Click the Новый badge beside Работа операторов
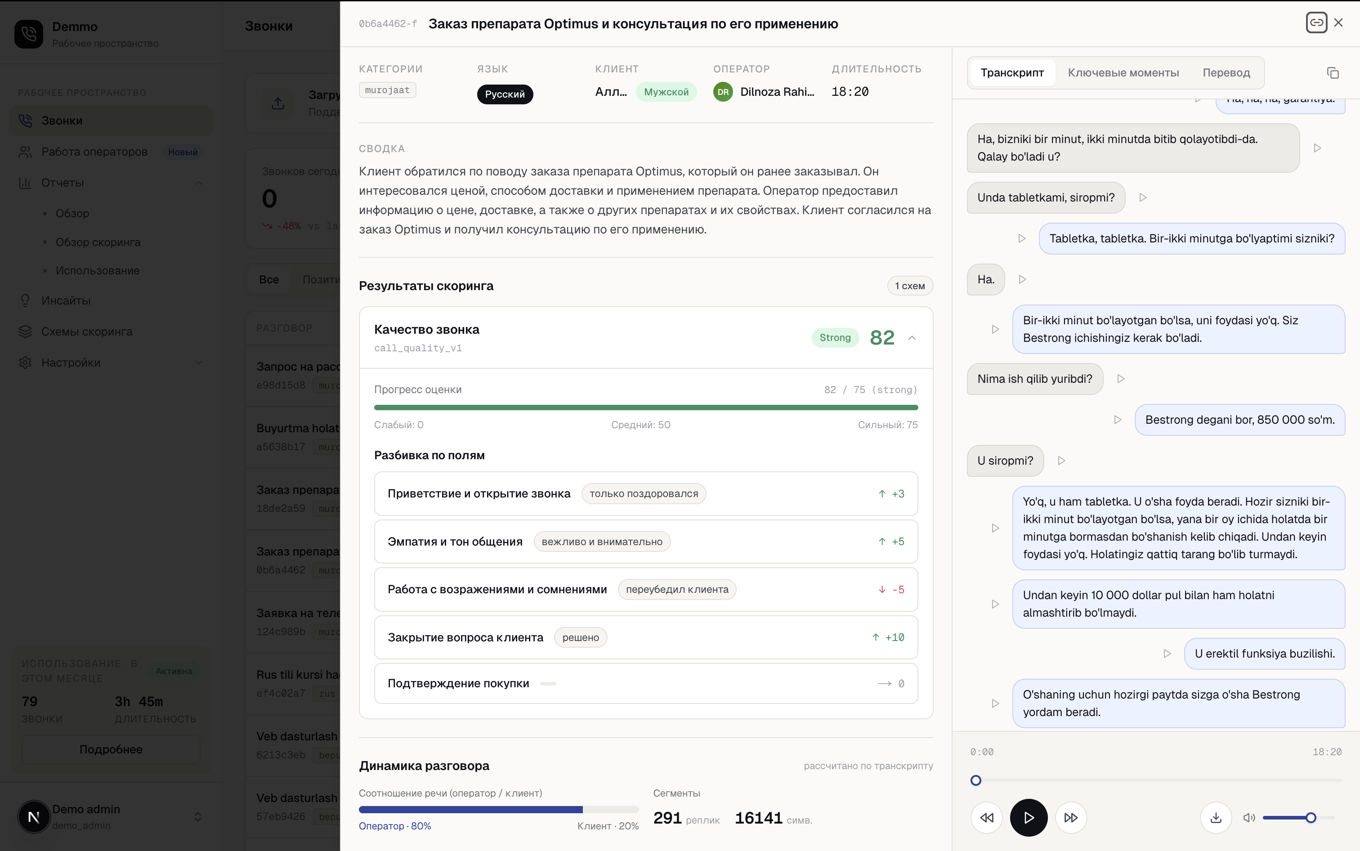Screen dimensions: 1360x851 coord(183,152)
